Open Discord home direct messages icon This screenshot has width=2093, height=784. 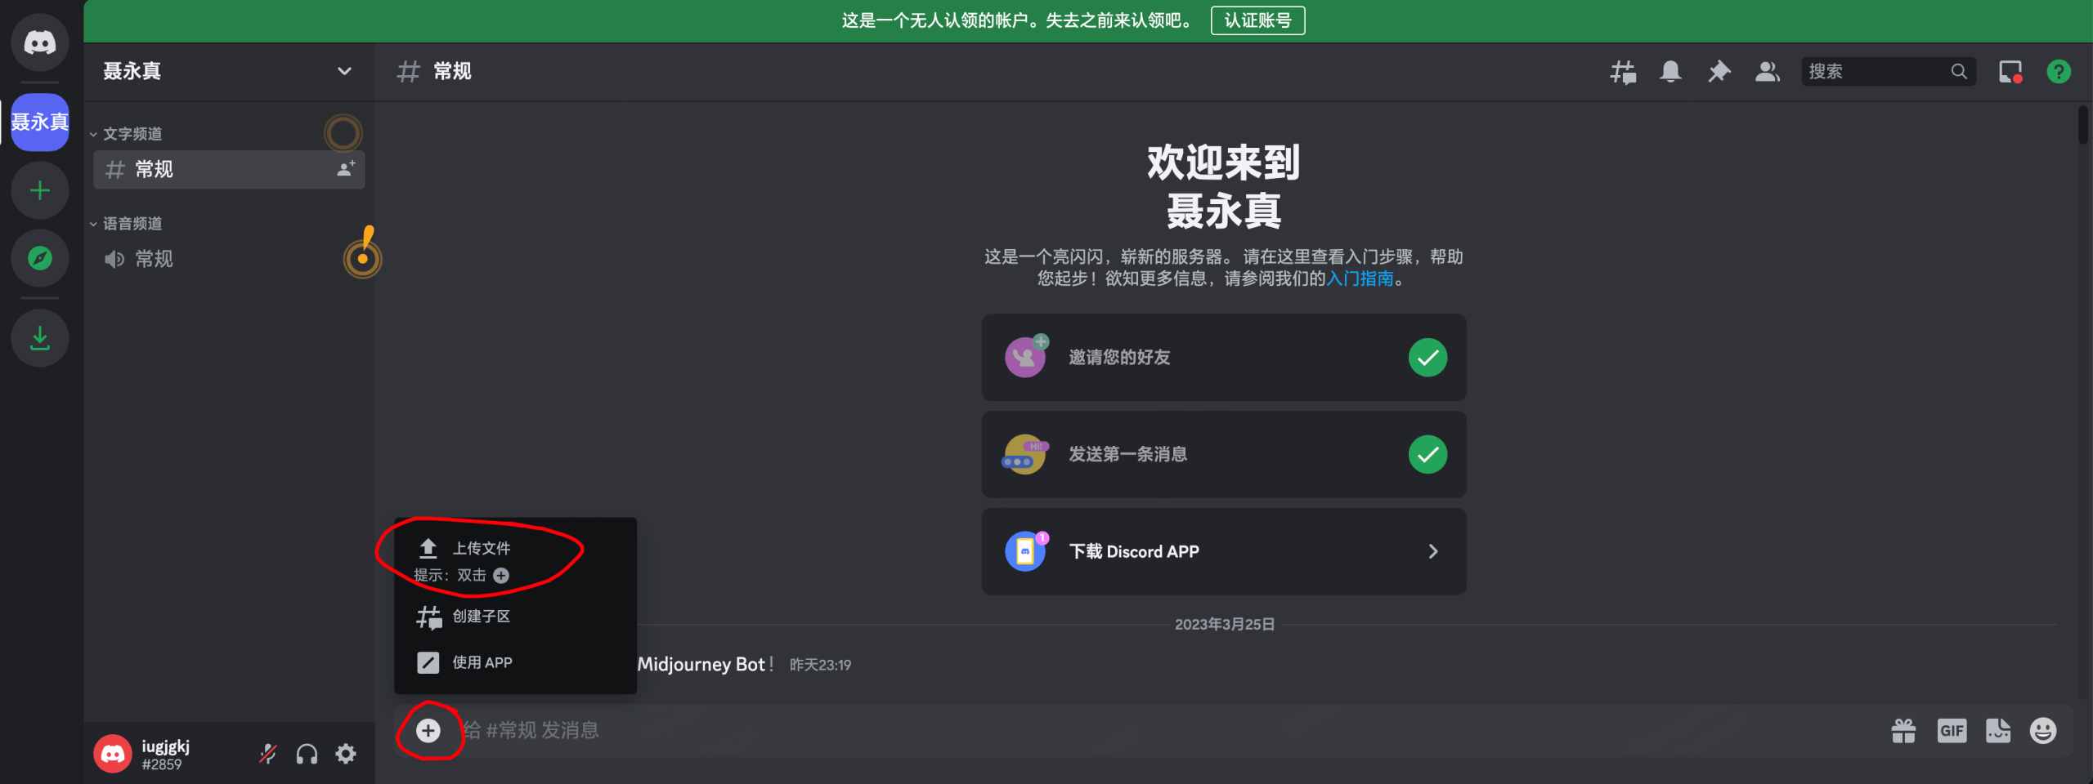pos(39,42)
